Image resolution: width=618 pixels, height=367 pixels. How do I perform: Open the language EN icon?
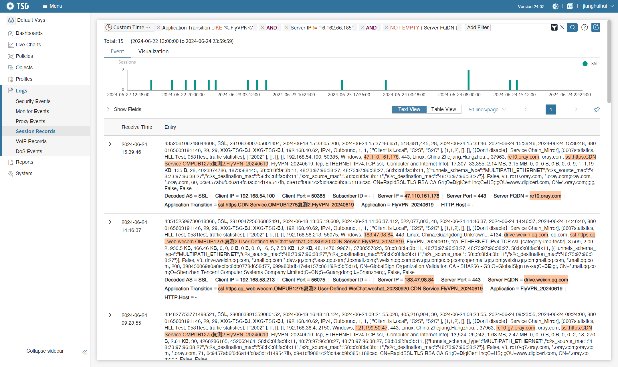[570, 6]
